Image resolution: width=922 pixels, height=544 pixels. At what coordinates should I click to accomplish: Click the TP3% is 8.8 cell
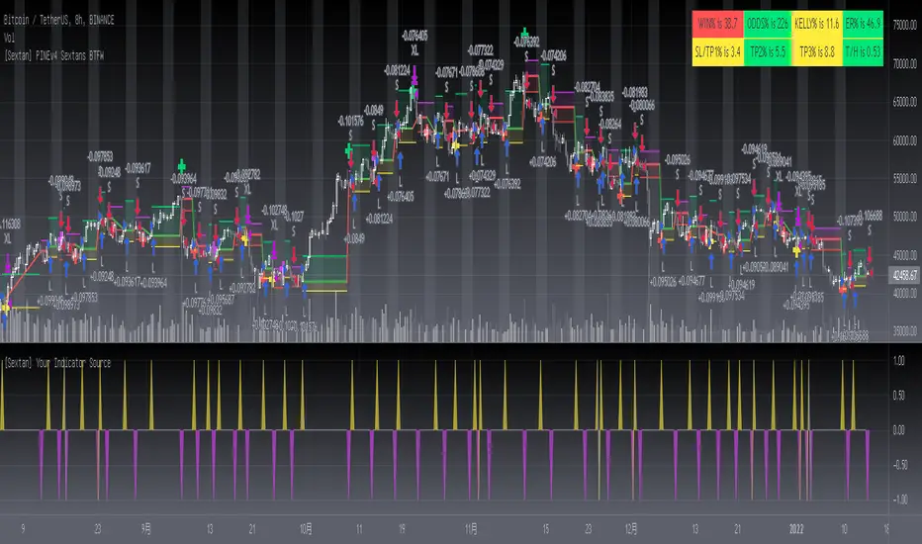coord(817,52)
